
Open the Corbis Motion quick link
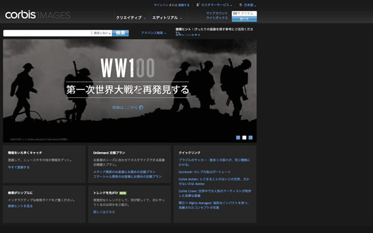point(214,181)
